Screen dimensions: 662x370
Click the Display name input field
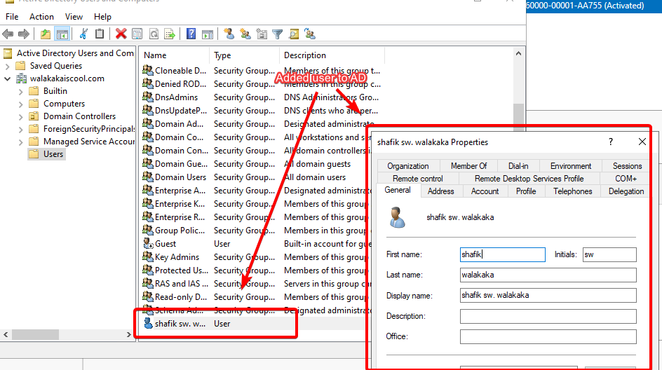pos(548,295)
